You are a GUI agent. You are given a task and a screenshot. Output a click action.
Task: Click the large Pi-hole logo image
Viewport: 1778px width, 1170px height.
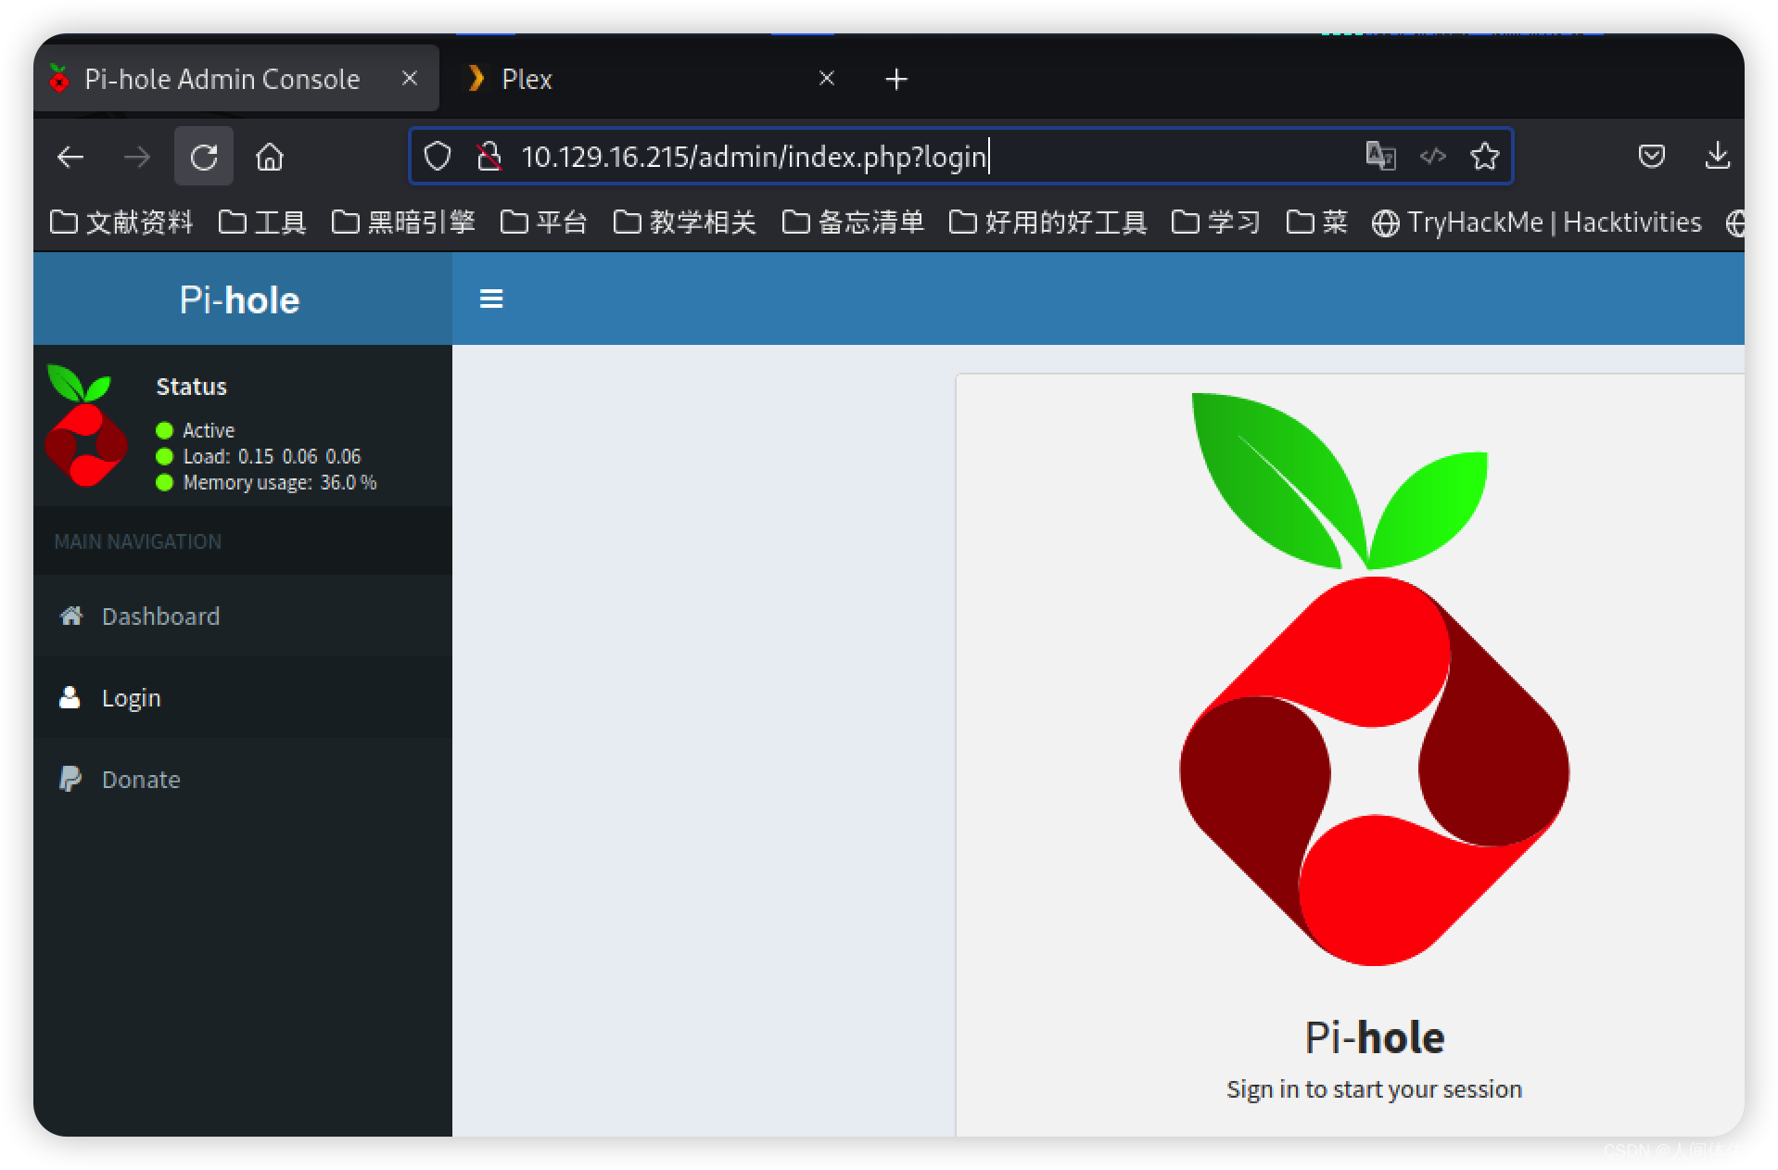click(1374, 680)
